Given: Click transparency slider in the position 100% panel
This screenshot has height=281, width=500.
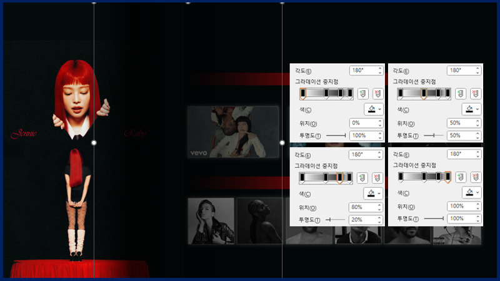Looking at the screenshot, I should pos(434,219).
